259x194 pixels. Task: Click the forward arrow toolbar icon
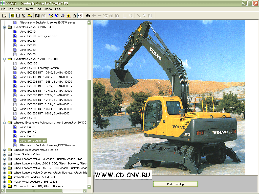click(99, 16)
